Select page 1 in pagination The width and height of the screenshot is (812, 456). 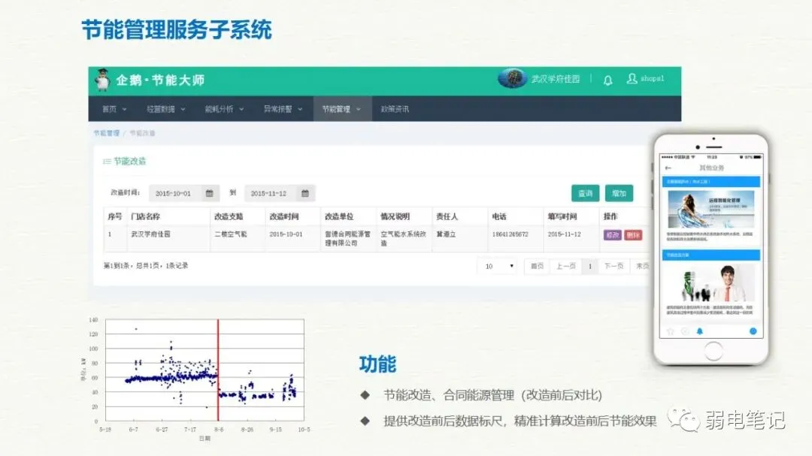point(589,266)
